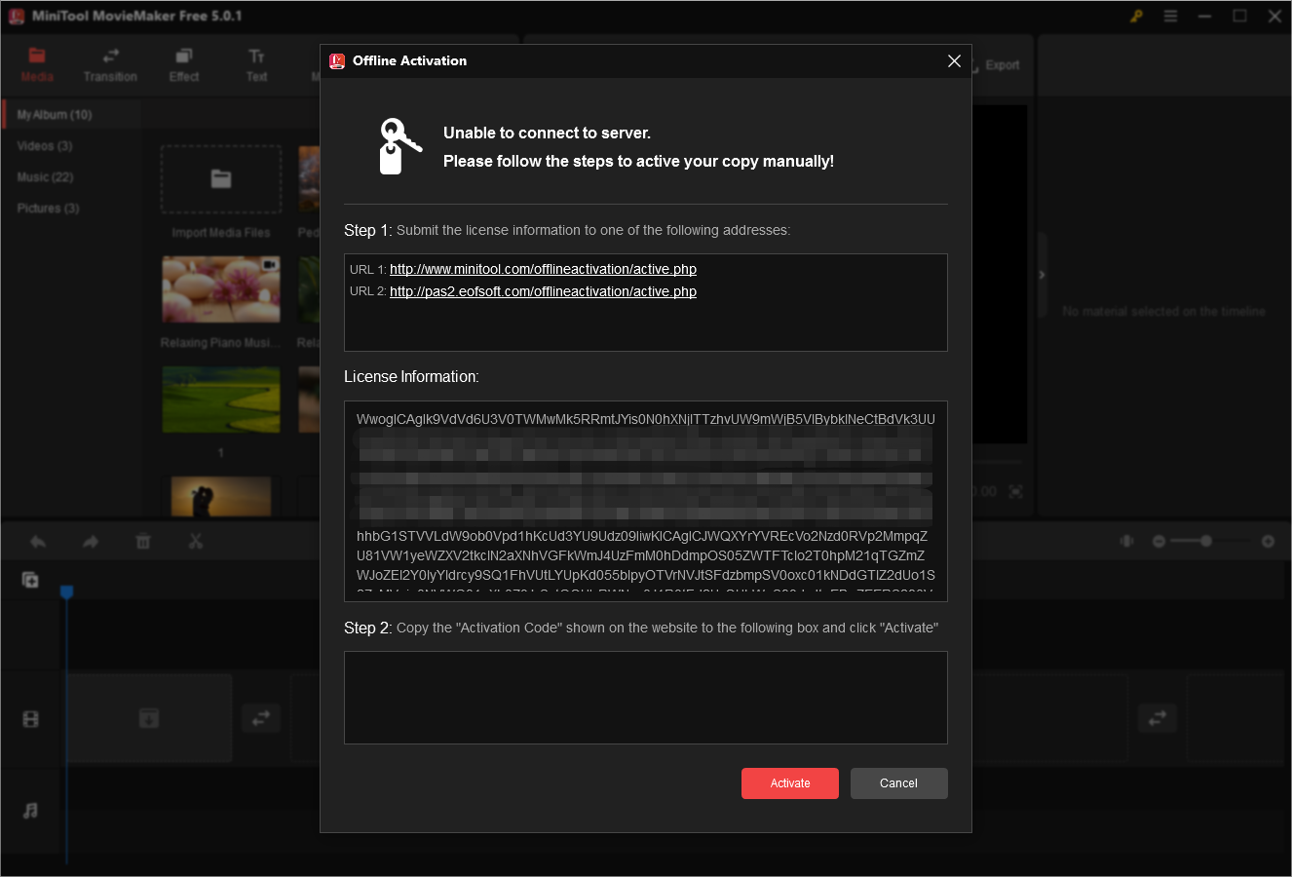Maximize the MovieMaker window
1292x877 pixels.
click(1239, 17)
